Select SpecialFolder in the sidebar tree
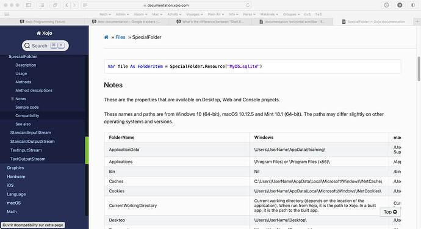The image size is (421, 229). [23, 56]
